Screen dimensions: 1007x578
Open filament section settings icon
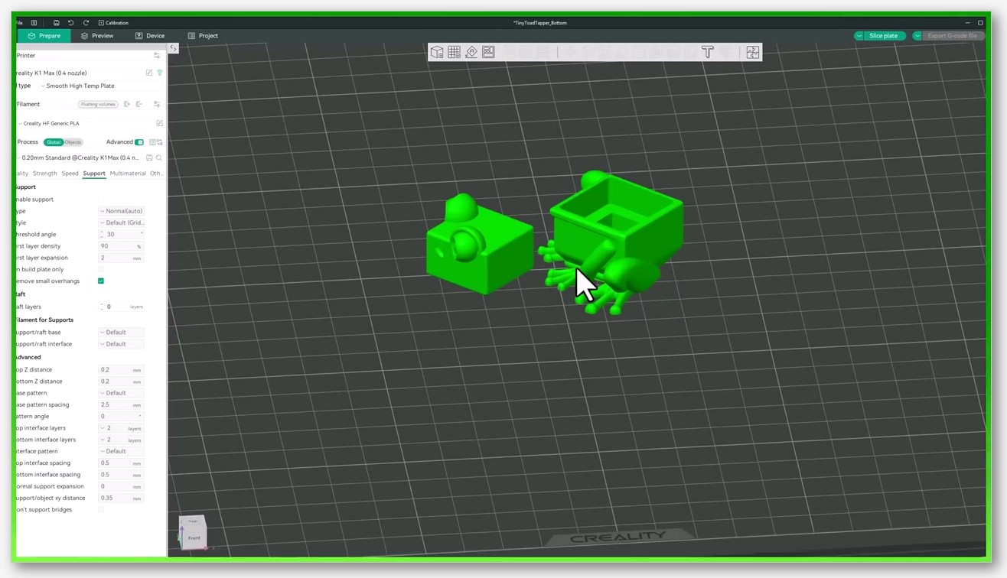pyautogui.click(x=157, y=104)
